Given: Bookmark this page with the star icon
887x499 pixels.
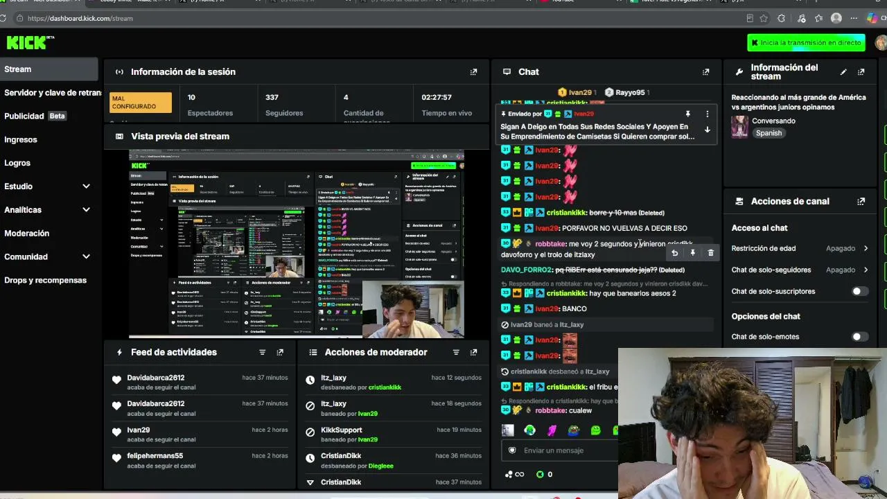Looking at the screenshot, I should point(764,19).
